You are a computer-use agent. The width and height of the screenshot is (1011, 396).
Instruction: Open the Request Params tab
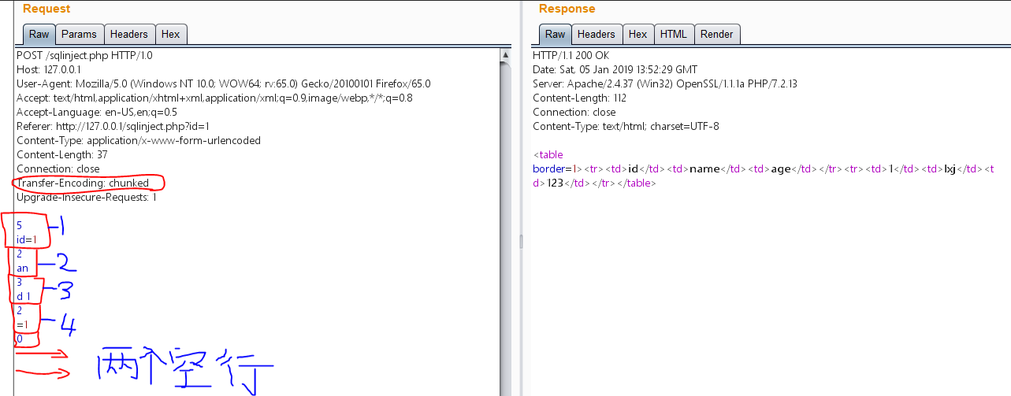[79, 35]
